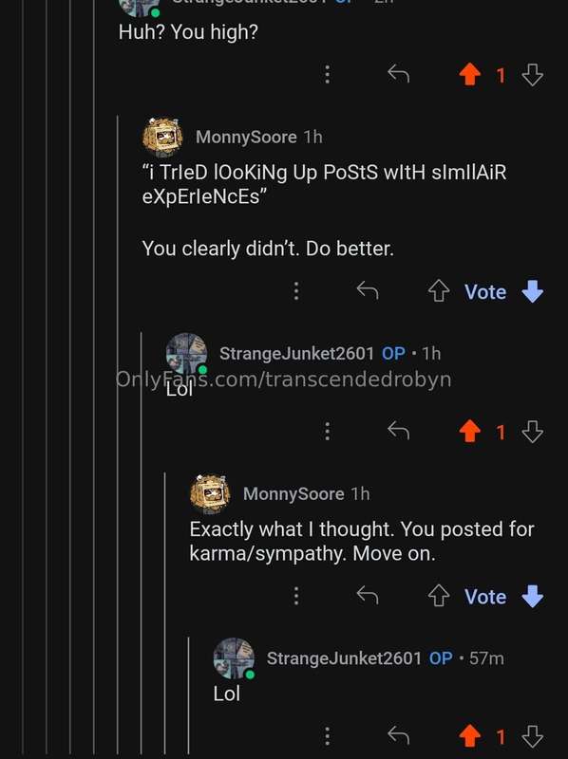Remove downvote on "Do better" comment
Screen dimensions: 568x759
coord(532,291)
